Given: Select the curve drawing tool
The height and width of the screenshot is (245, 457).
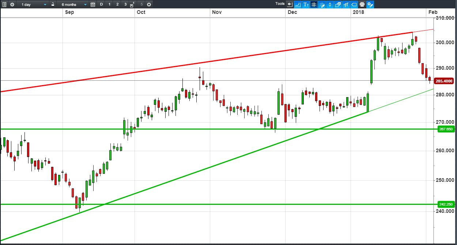Looking at the screenshot, I should tap(298, 4).
